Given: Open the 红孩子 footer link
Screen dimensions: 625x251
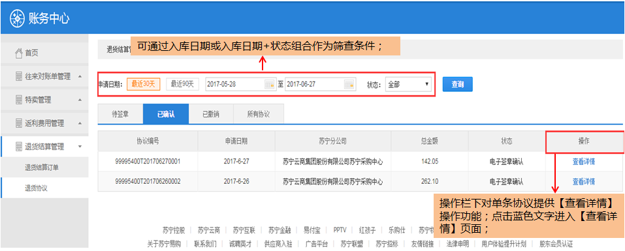Looking at the screenshot, I should (368, 230).
